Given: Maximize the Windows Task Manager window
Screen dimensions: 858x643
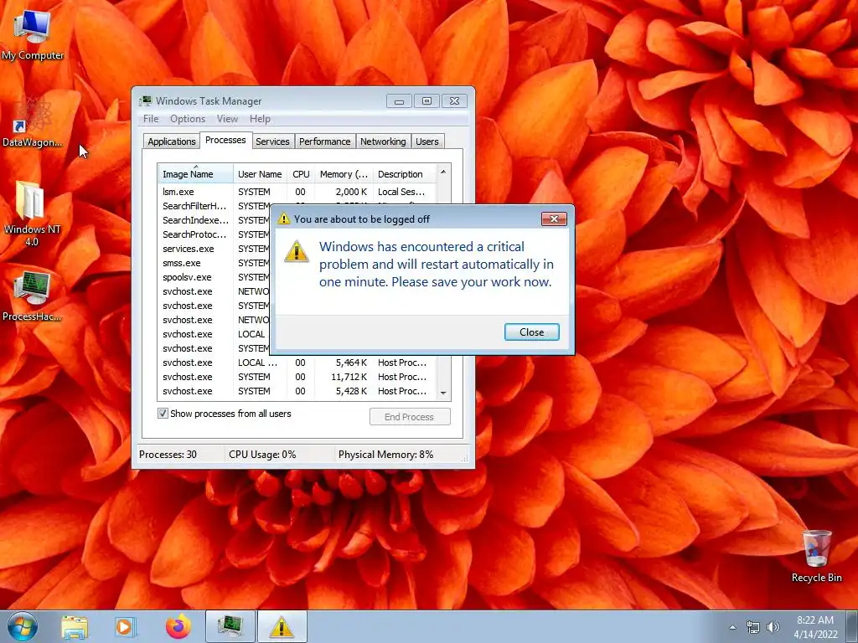Looking at the screenshot, I should click(x=426, y=100).
